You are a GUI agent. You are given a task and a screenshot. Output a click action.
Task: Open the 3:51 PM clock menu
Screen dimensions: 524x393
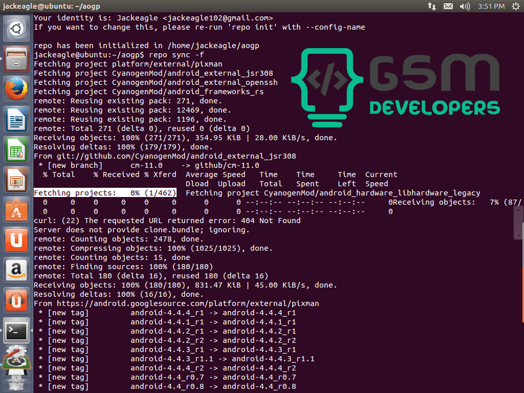tap(491, 6)
